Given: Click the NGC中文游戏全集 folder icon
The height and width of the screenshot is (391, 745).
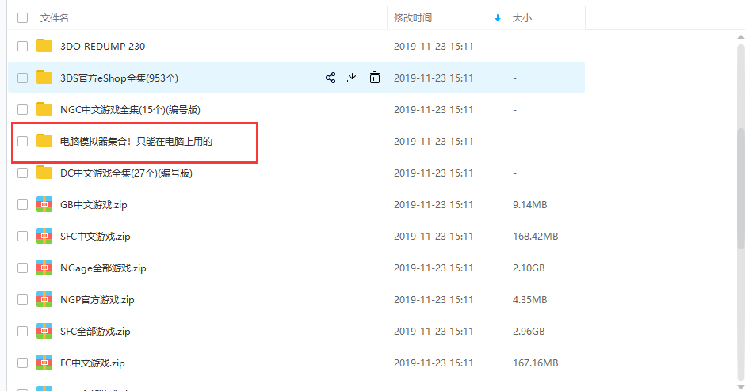Looking at the screenshot, I should [x=44, y=109].
